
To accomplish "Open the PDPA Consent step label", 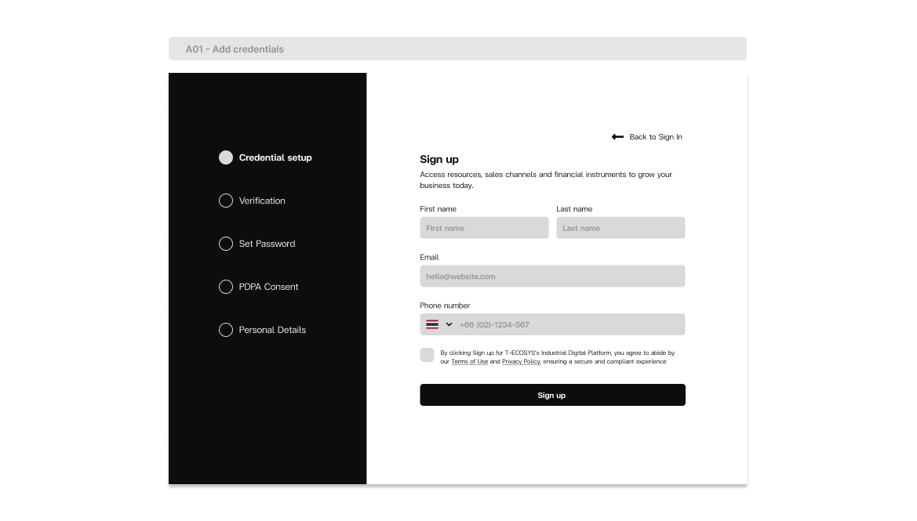I will tap(268, 287).
